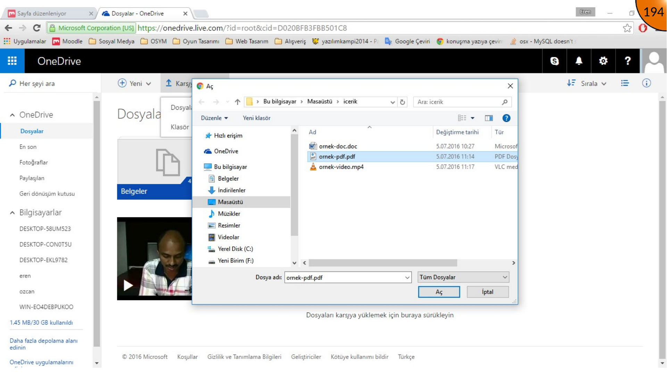
Task: Open Geri dönüşüm kutusu in sidebar
Action: (47, 194)
